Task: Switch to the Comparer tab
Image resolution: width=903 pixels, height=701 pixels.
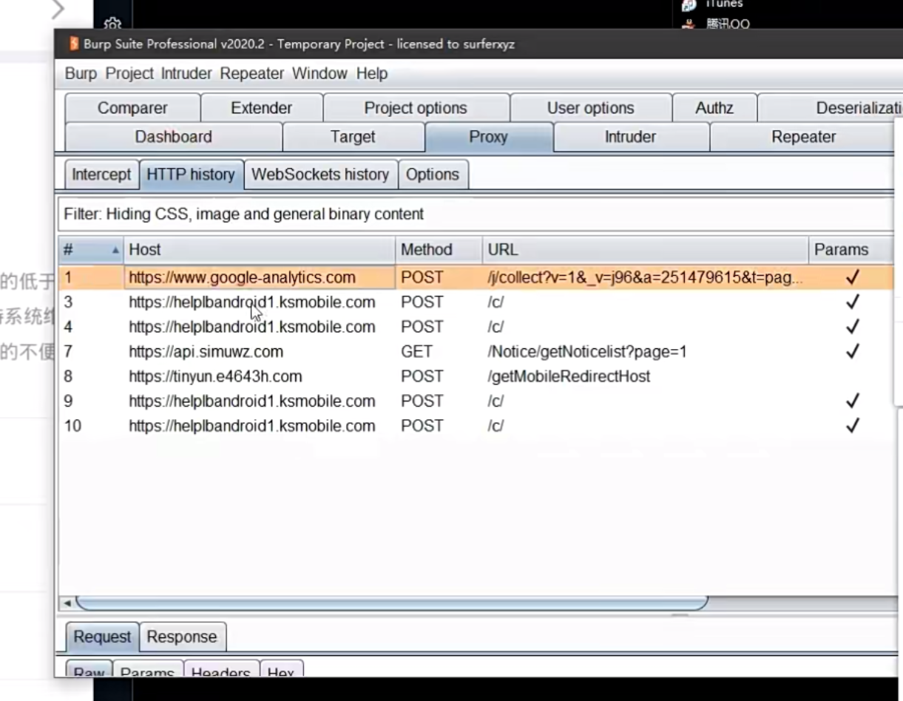Action: (132, 108)
